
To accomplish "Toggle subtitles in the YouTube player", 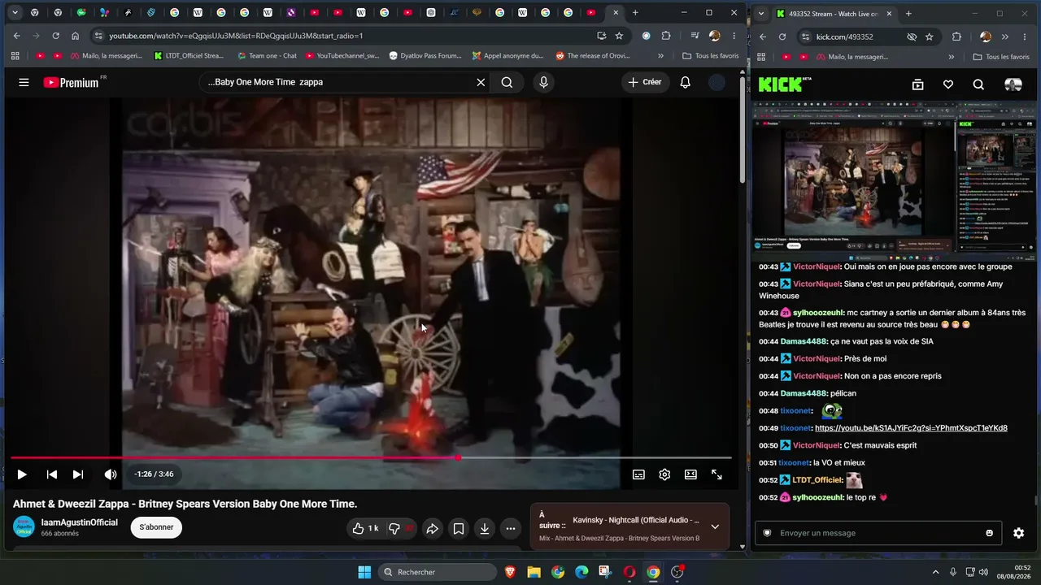I will click(639, 474).
